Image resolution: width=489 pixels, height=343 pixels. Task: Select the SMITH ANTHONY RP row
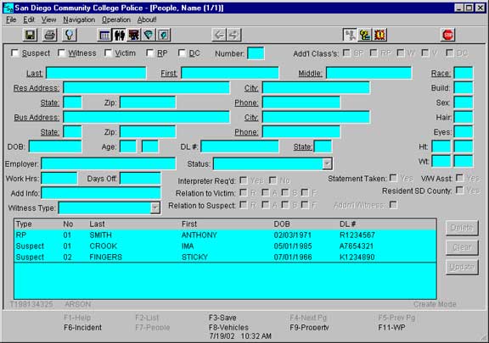pyautogui.click(x=225, y=235)
